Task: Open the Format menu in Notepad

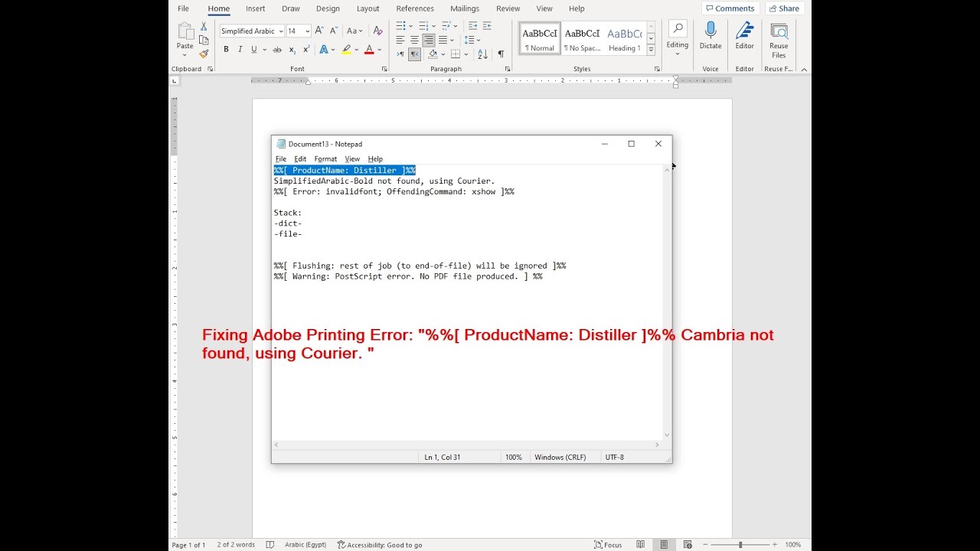Action: [x=325, y=159]
